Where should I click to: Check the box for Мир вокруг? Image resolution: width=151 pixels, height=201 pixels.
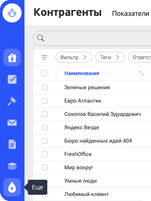pos(45,168)
